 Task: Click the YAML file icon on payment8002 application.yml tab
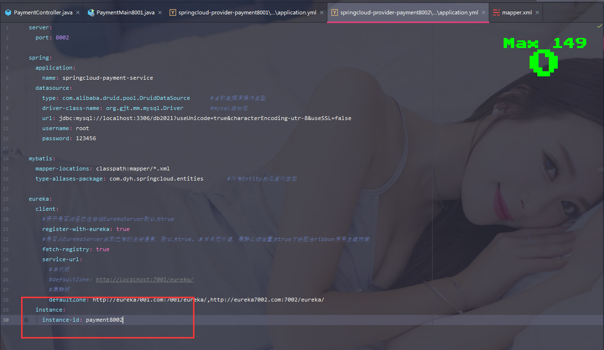tap(335, 13)
